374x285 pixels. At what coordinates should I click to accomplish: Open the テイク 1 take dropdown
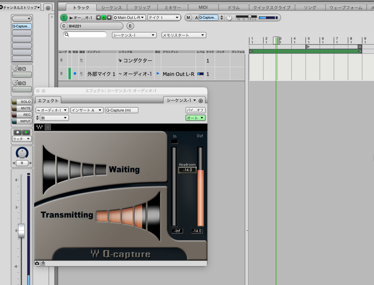pyautogui.click(x=164, y=18)
